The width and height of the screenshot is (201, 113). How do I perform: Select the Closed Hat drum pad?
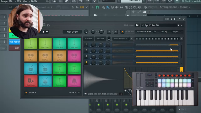[60, 81]
